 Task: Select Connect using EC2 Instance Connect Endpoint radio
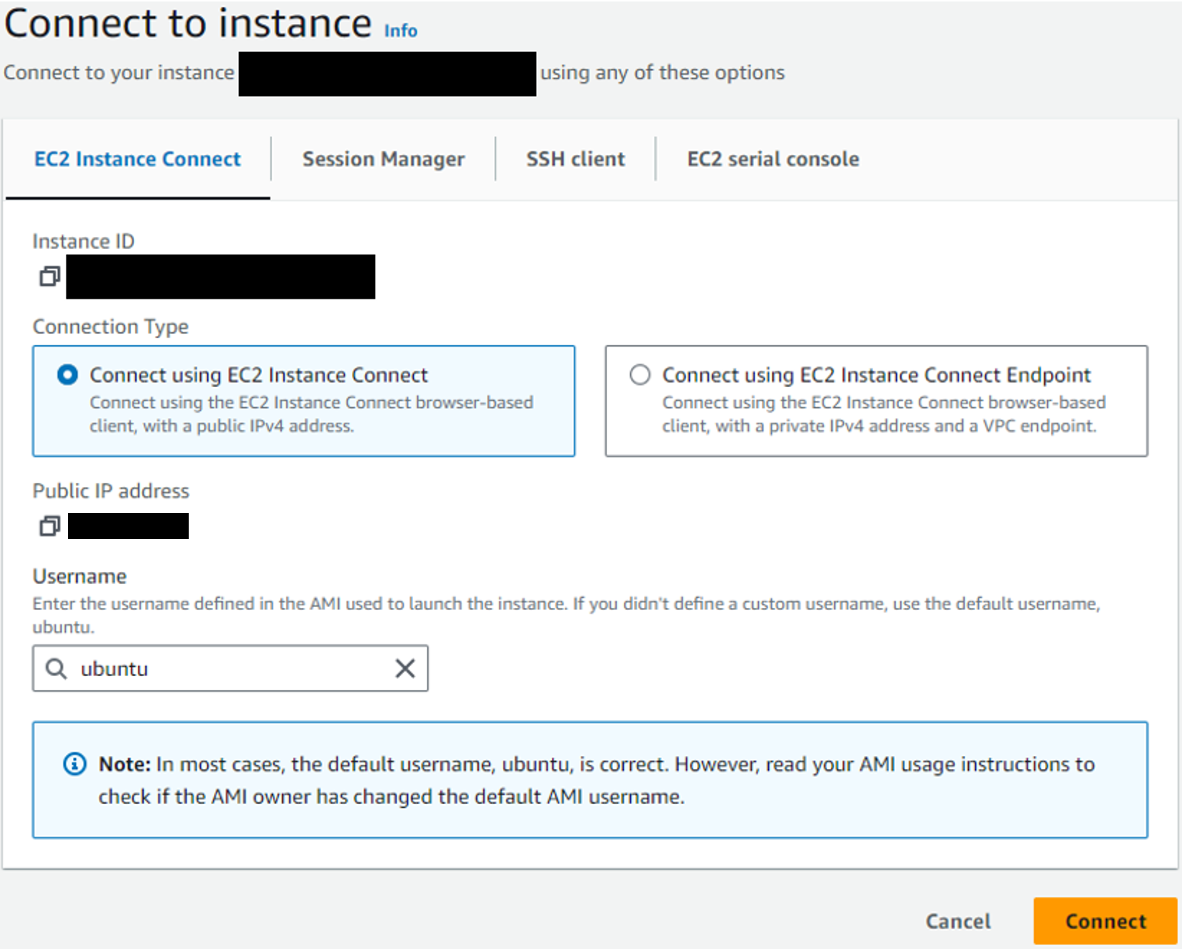(640, 375)
